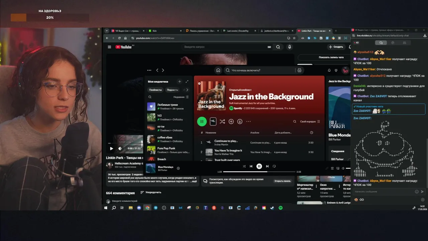Open 'coffee vibes' playlist
This screenshot has width=428, height=241.
tap(168, 139)
